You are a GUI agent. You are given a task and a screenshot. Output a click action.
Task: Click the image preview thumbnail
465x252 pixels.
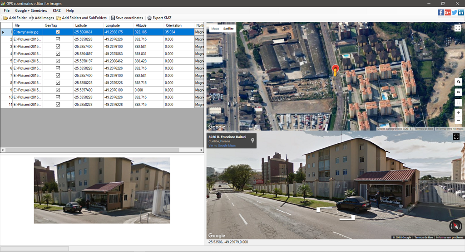pyautogui.click(x=102, y=190)
